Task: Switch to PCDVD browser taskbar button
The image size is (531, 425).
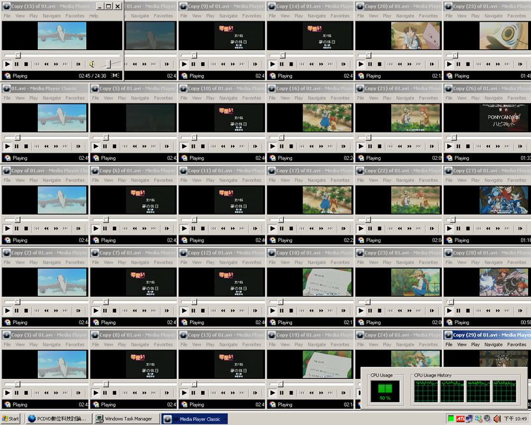Action: (x=58, y=419)
